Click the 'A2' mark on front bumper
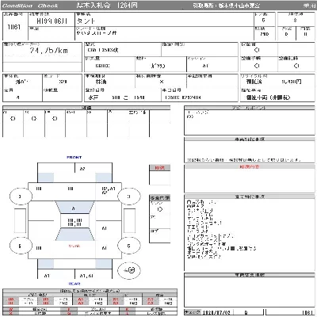This screenshot has width=317, height=317. pyautogui.click(x=82, y=169)
